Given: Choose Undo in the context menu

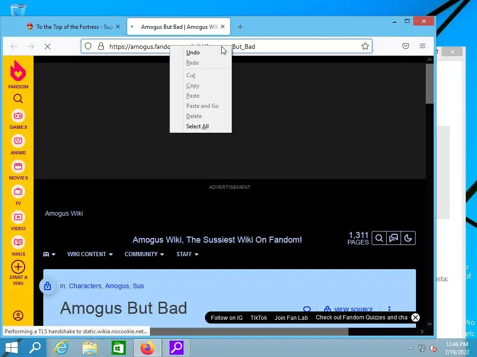Looking at the screenshot, I should tap(201, 53).
